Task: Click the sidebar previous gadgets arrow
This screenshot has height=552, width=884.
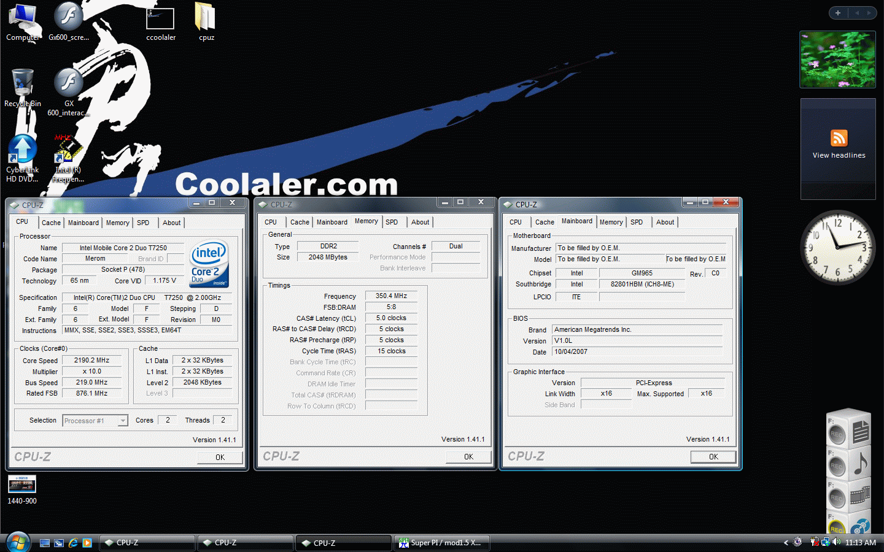Action: point(857,13)
